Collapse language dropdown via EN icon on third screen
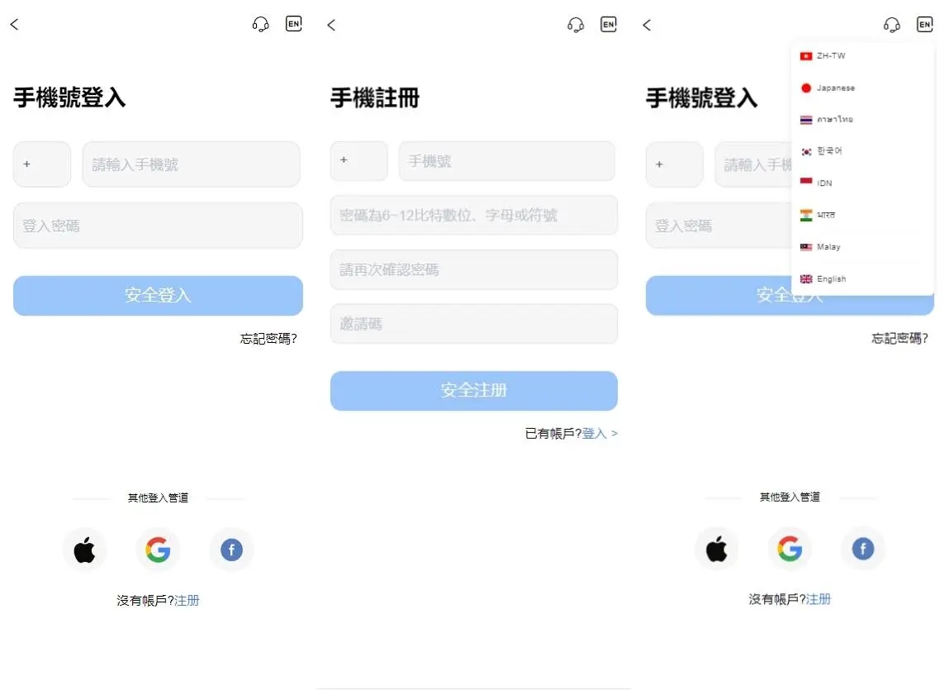The image size is (949, 690). pos(925,24)
